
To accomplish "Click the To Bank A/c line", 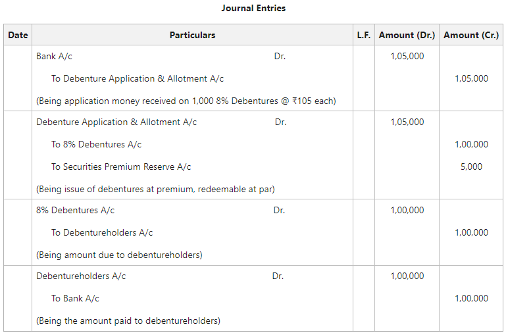I will (x=75, y=299).
